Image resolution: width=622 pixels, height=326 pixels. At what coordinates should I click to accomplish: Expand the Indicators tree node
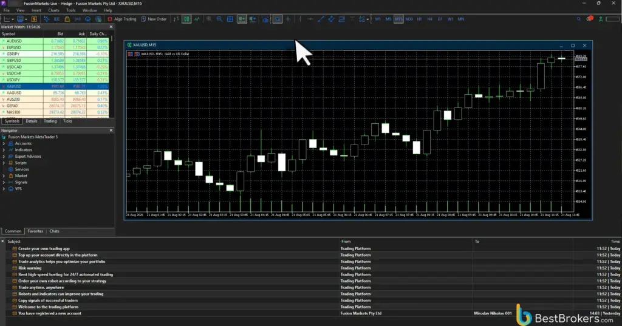[x=4, y=150]
